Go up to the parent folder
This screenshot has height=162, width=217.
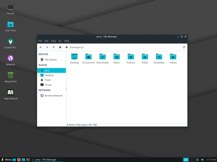54,47
